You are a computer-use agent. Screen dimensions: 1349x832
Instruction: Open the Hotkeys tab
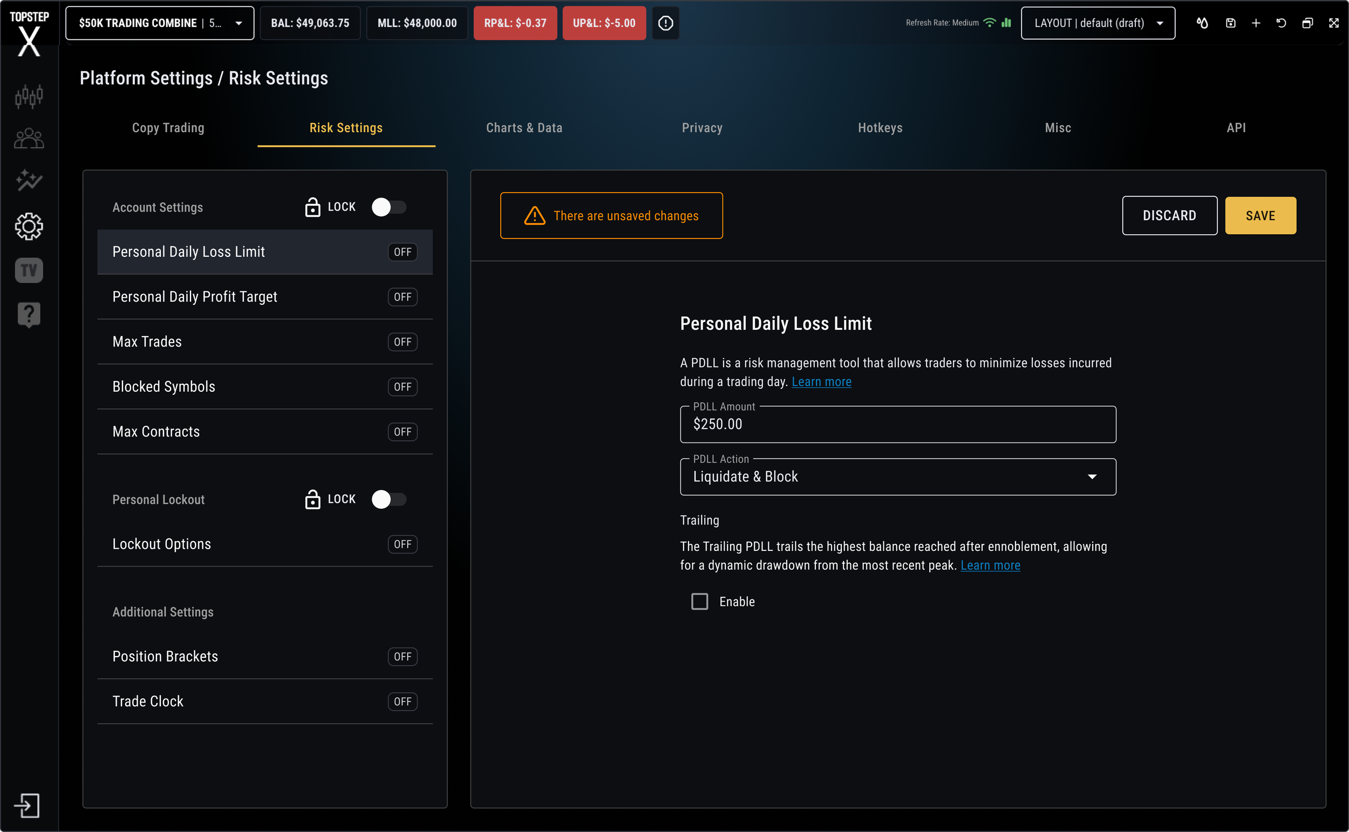tap(880, 128)
